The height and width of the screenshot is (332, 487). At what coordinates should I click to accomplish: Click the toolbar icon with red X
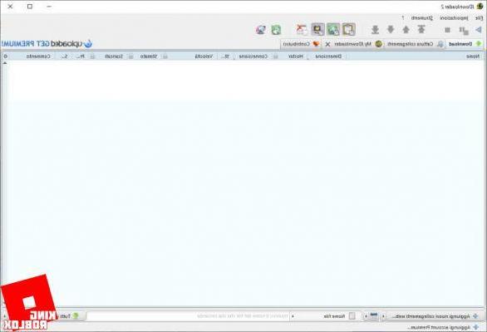click(302, 30)
